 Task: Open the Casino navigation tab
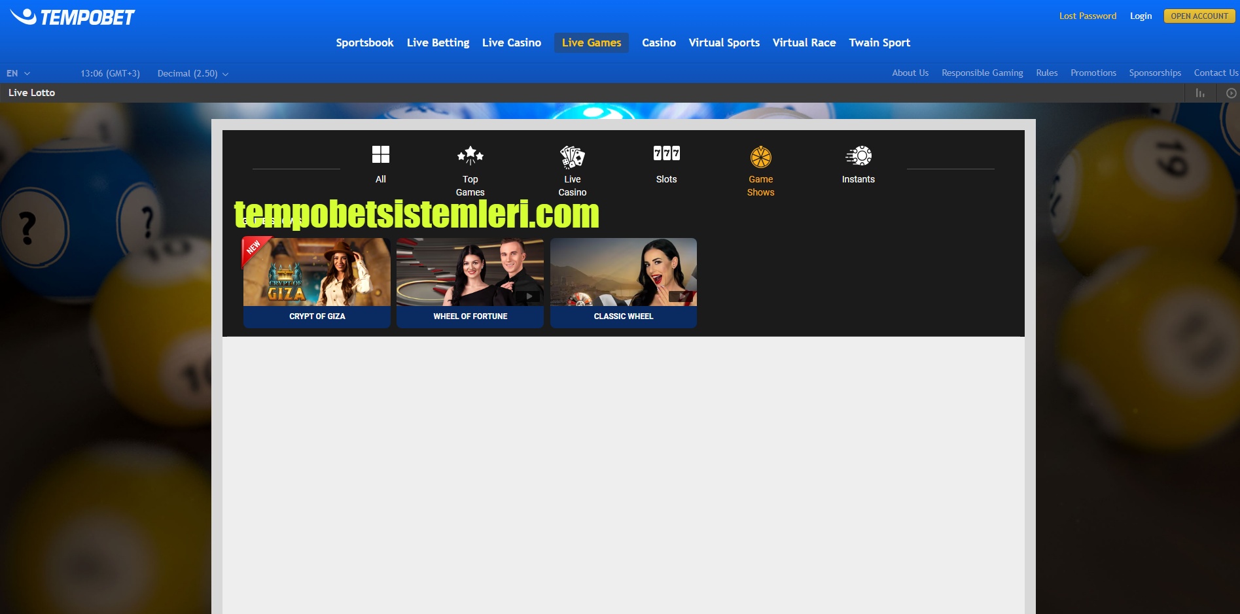coord(659,43)
